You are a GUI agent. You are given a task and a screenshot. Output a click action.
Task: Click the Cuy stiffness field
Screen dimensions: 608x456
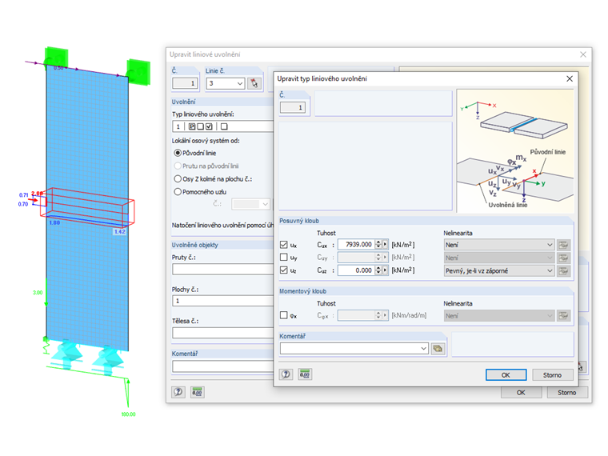(356, 257)
